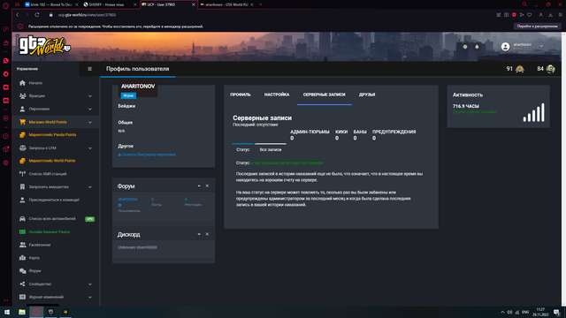Switch to the ПРОФИЛЬ tab
The image size is (566, 318).
point(241,95)
